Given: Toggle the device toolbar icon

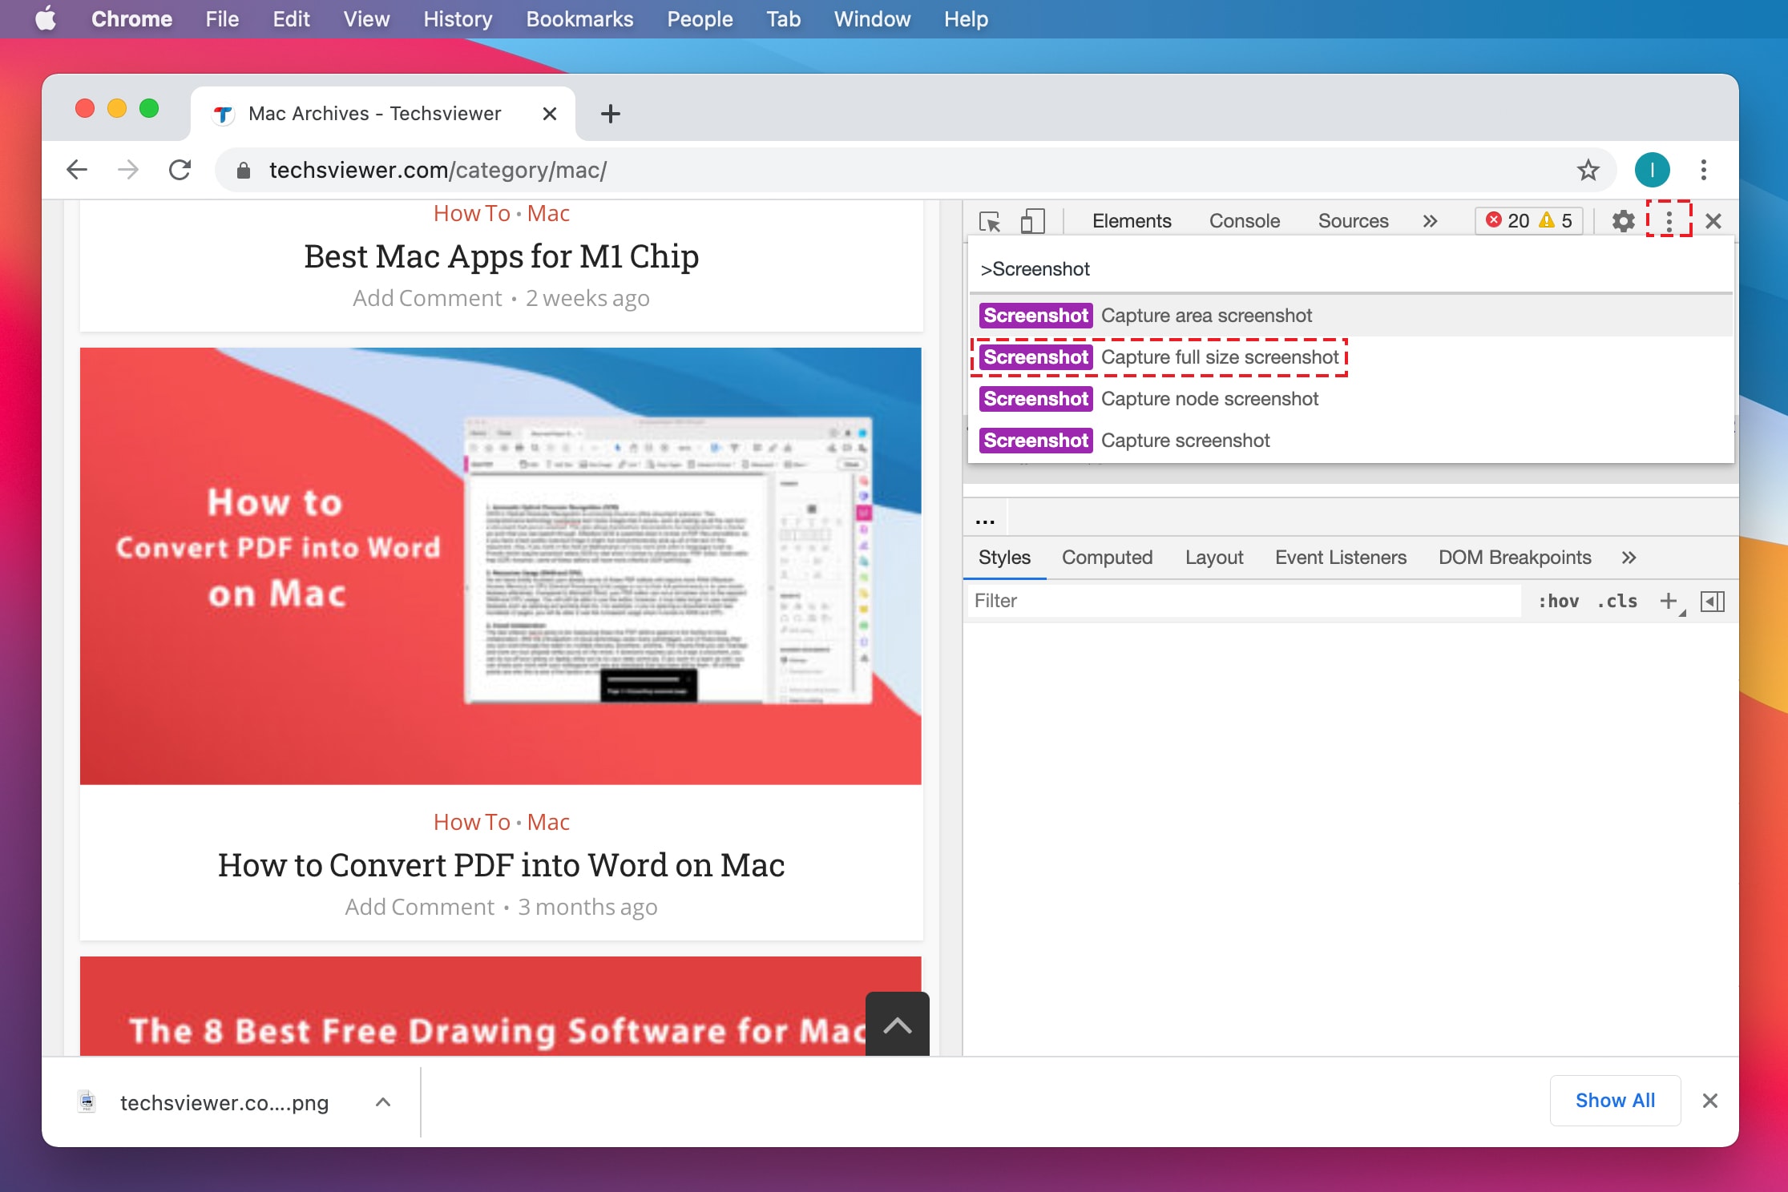Looking at the screenshot, I should click(x=1032, y=221).
